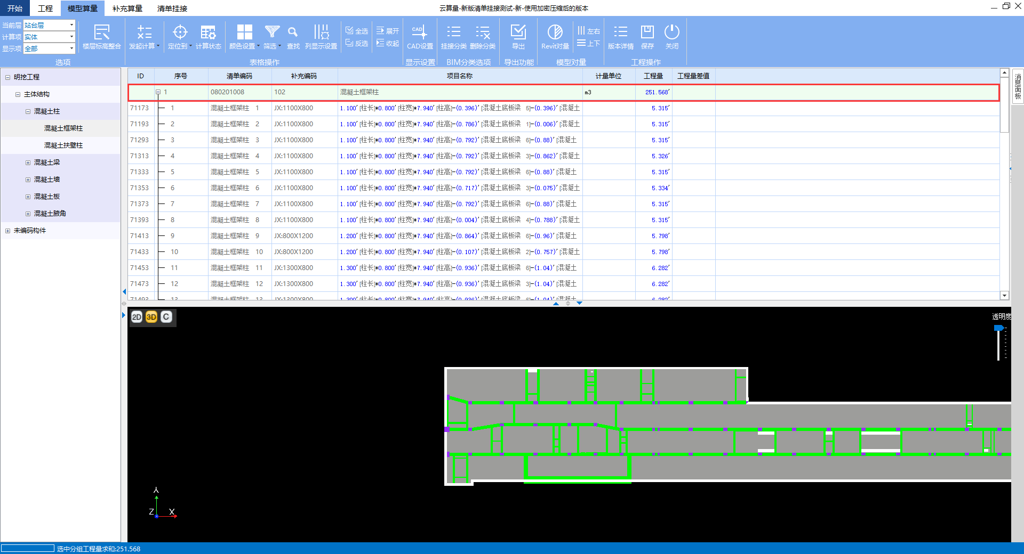Click 收起 to collapse all rows

click(x=388, y=43)
